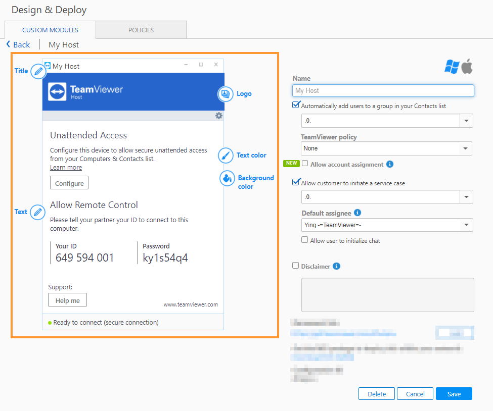The image size is (493, 411).
Task: Select the Windows platform icon
Action: pyautogui.click(x=451, y=67)
